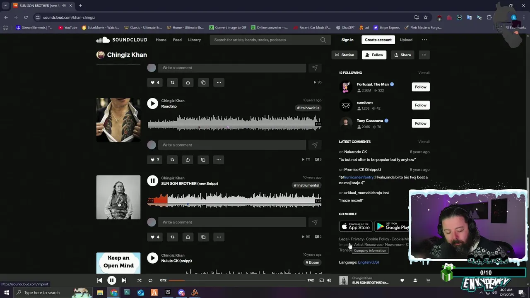Open File Explorer from the taskbar
This screenshot has width=530, height=298.
point(100,293)
